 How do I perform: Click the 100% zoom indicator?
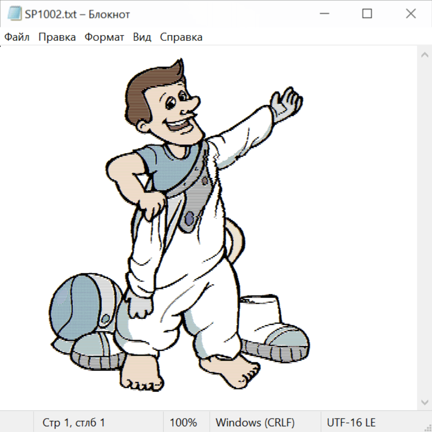point(183,422)
